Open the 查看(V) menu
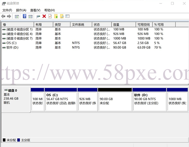 tap(35, 10)
